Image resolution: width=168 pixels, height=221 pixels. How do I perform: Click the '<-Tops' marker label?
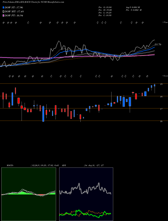165,22
